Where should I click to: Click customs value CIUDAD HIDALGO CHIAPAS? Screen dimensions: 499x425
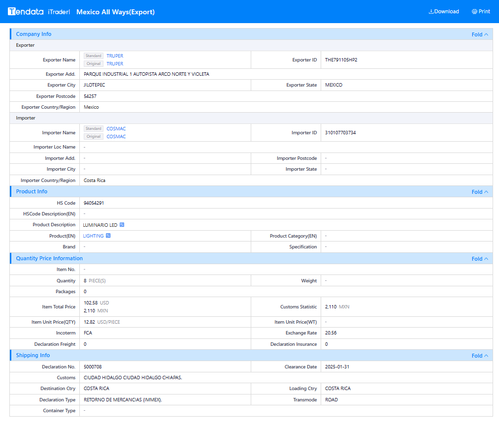pyautogui.click(x=133, y=378)
